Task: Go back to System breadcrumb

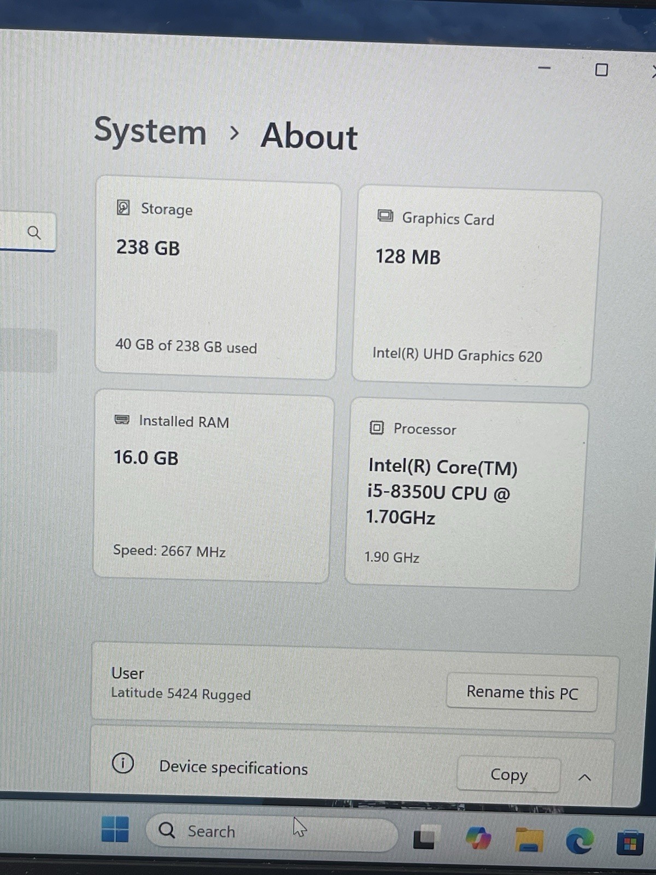Action: pyautogui.click(x=150, y=131)
